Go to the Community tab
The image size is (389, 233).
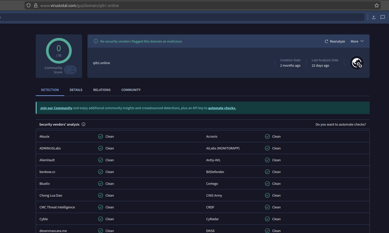click(x=131, y=90)
